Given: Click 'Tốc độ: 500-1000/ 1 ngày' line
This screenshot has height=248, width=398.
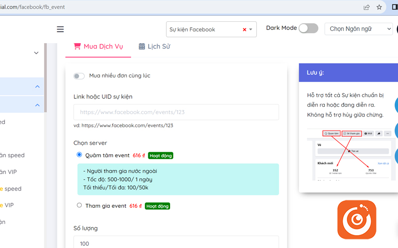Looking at the screenshot, I should 118,180.
